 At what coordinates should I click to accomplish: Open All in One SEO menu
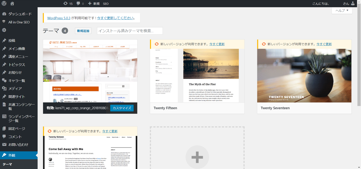click(x=19, y=22)
